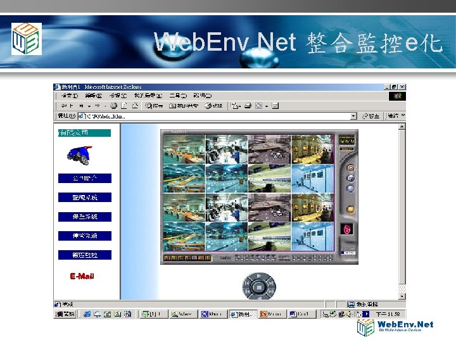The height and width of the screenshot is (342, 456).
Task: Expand the Back history dropdown arrow
Action: click(x=89, y=106)
